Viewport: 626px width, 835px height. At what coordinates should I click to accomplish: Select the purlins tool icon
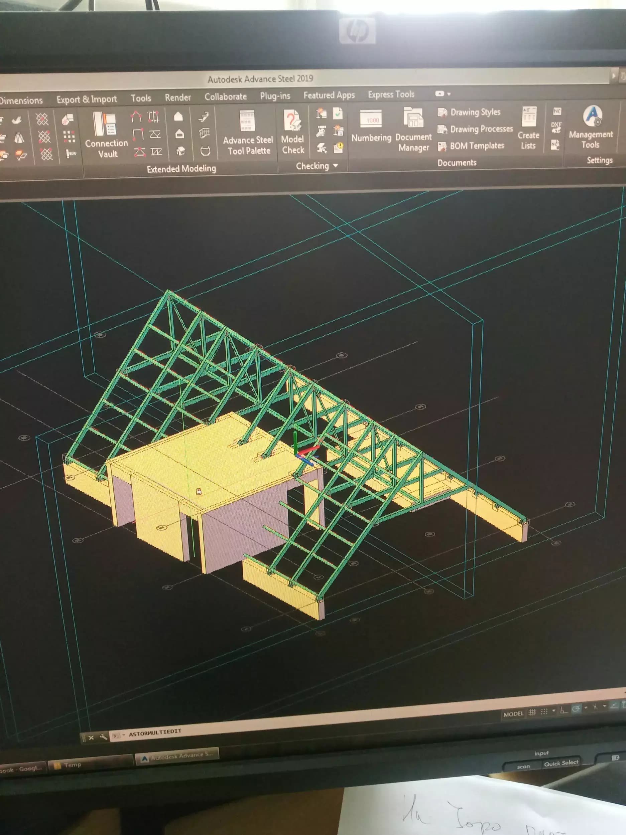click(153, 116)
